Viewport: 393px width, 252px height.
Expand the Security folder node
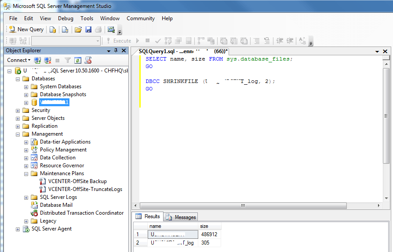(18, 111)
